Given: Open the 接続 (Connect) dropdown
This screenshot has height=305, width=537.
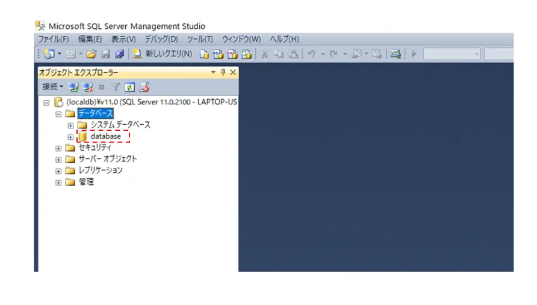Looking at the screenshot, I should click(53, 87).
